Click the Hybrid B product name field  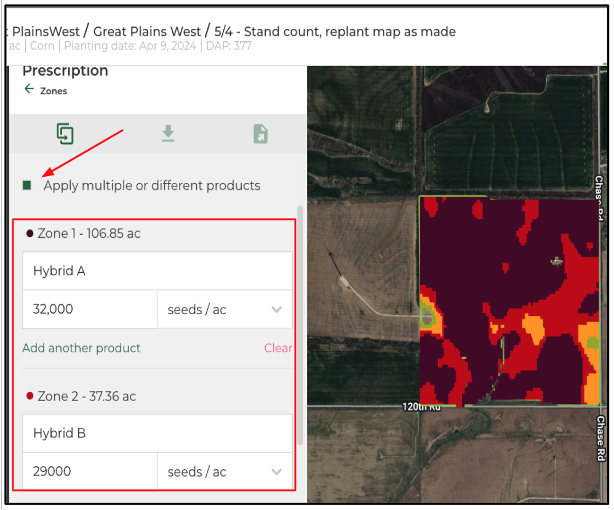(157, 433)
